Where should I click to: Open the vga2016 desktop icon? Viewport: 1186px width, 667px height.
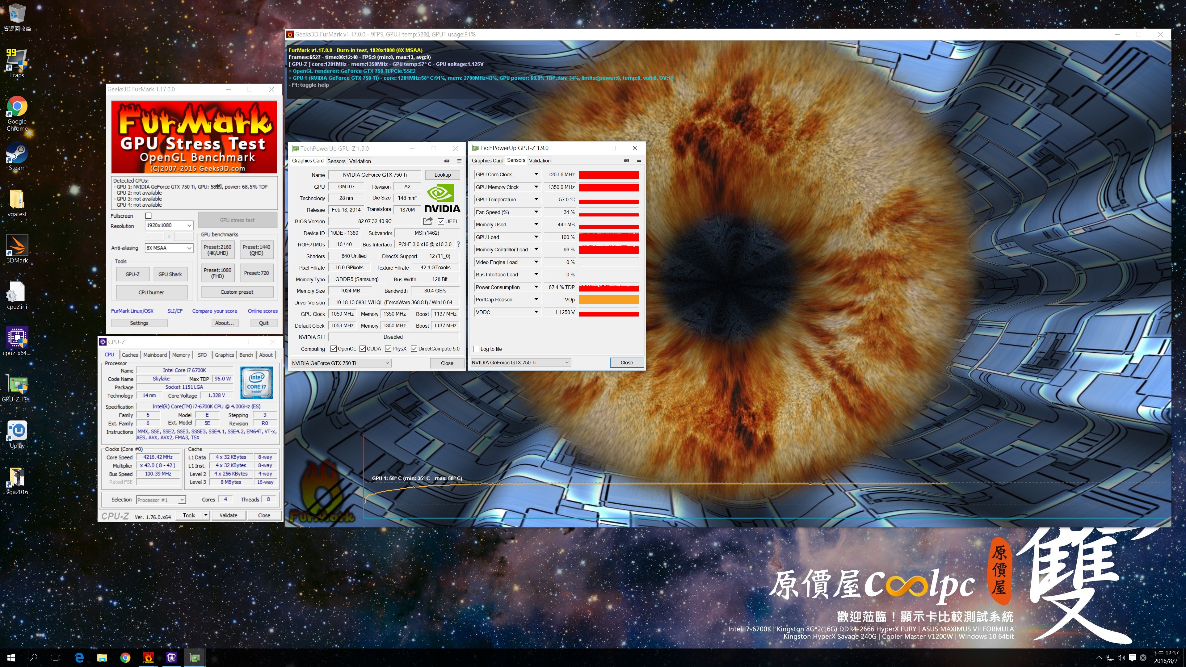[x=17, y=480]
